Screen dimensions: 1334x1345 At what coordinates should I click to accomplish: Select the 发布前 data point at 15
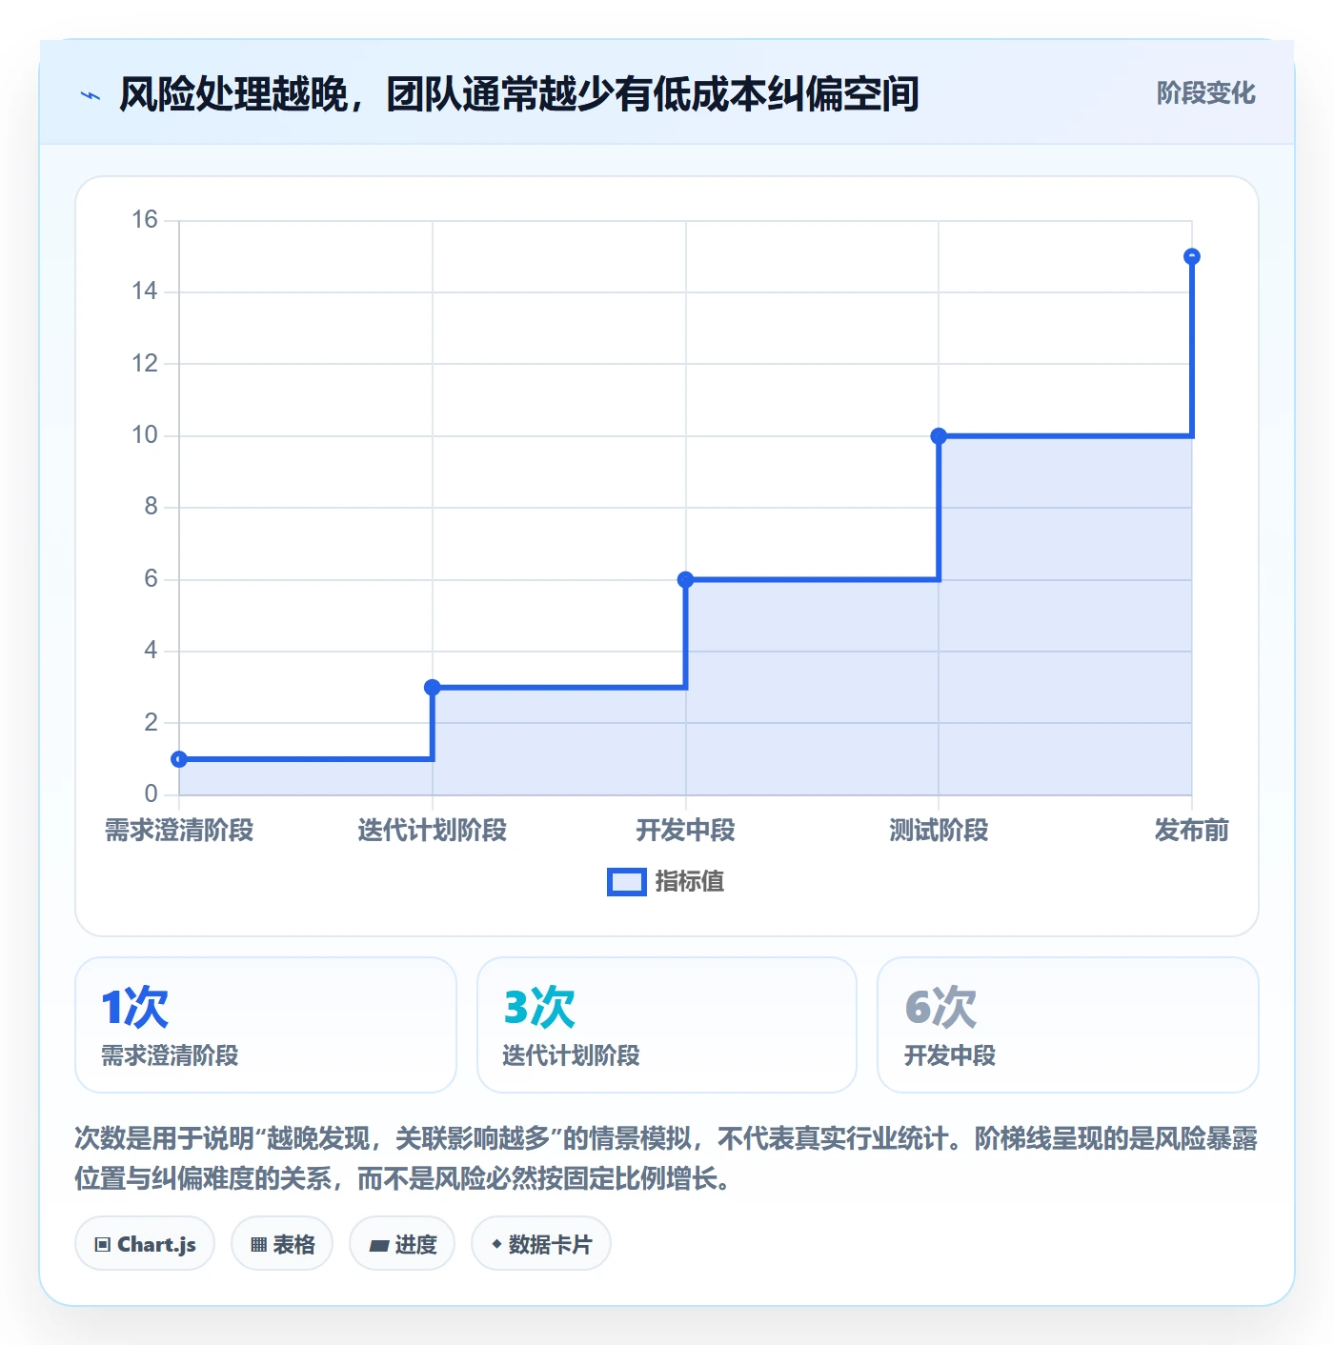click(x=1192, y=257)
